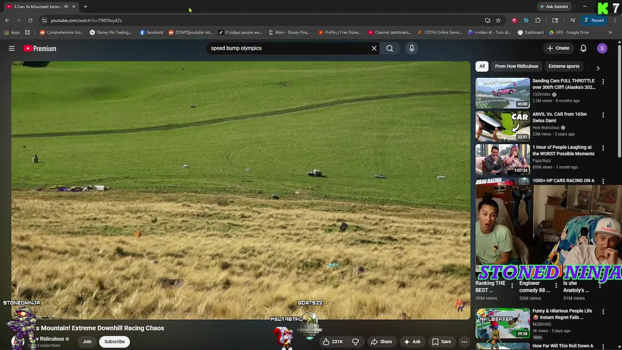Viewport: 622px width, 350px height.
Task: Open the PinPics | Free Disne... bookmark
Action: pyautogui.click(x=340, y=33)
